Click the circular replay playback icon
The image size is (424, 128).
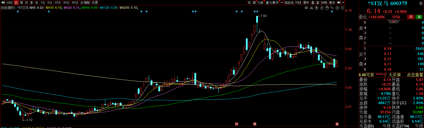point(317,8)
